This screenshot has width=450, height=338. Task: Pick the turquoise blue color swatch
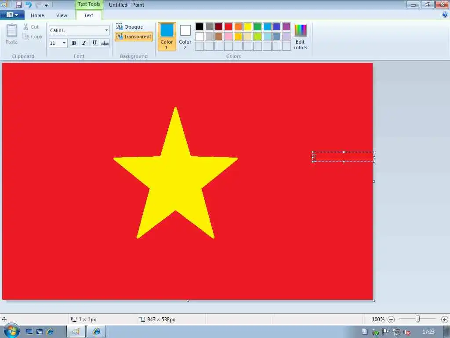pos(267,27)
